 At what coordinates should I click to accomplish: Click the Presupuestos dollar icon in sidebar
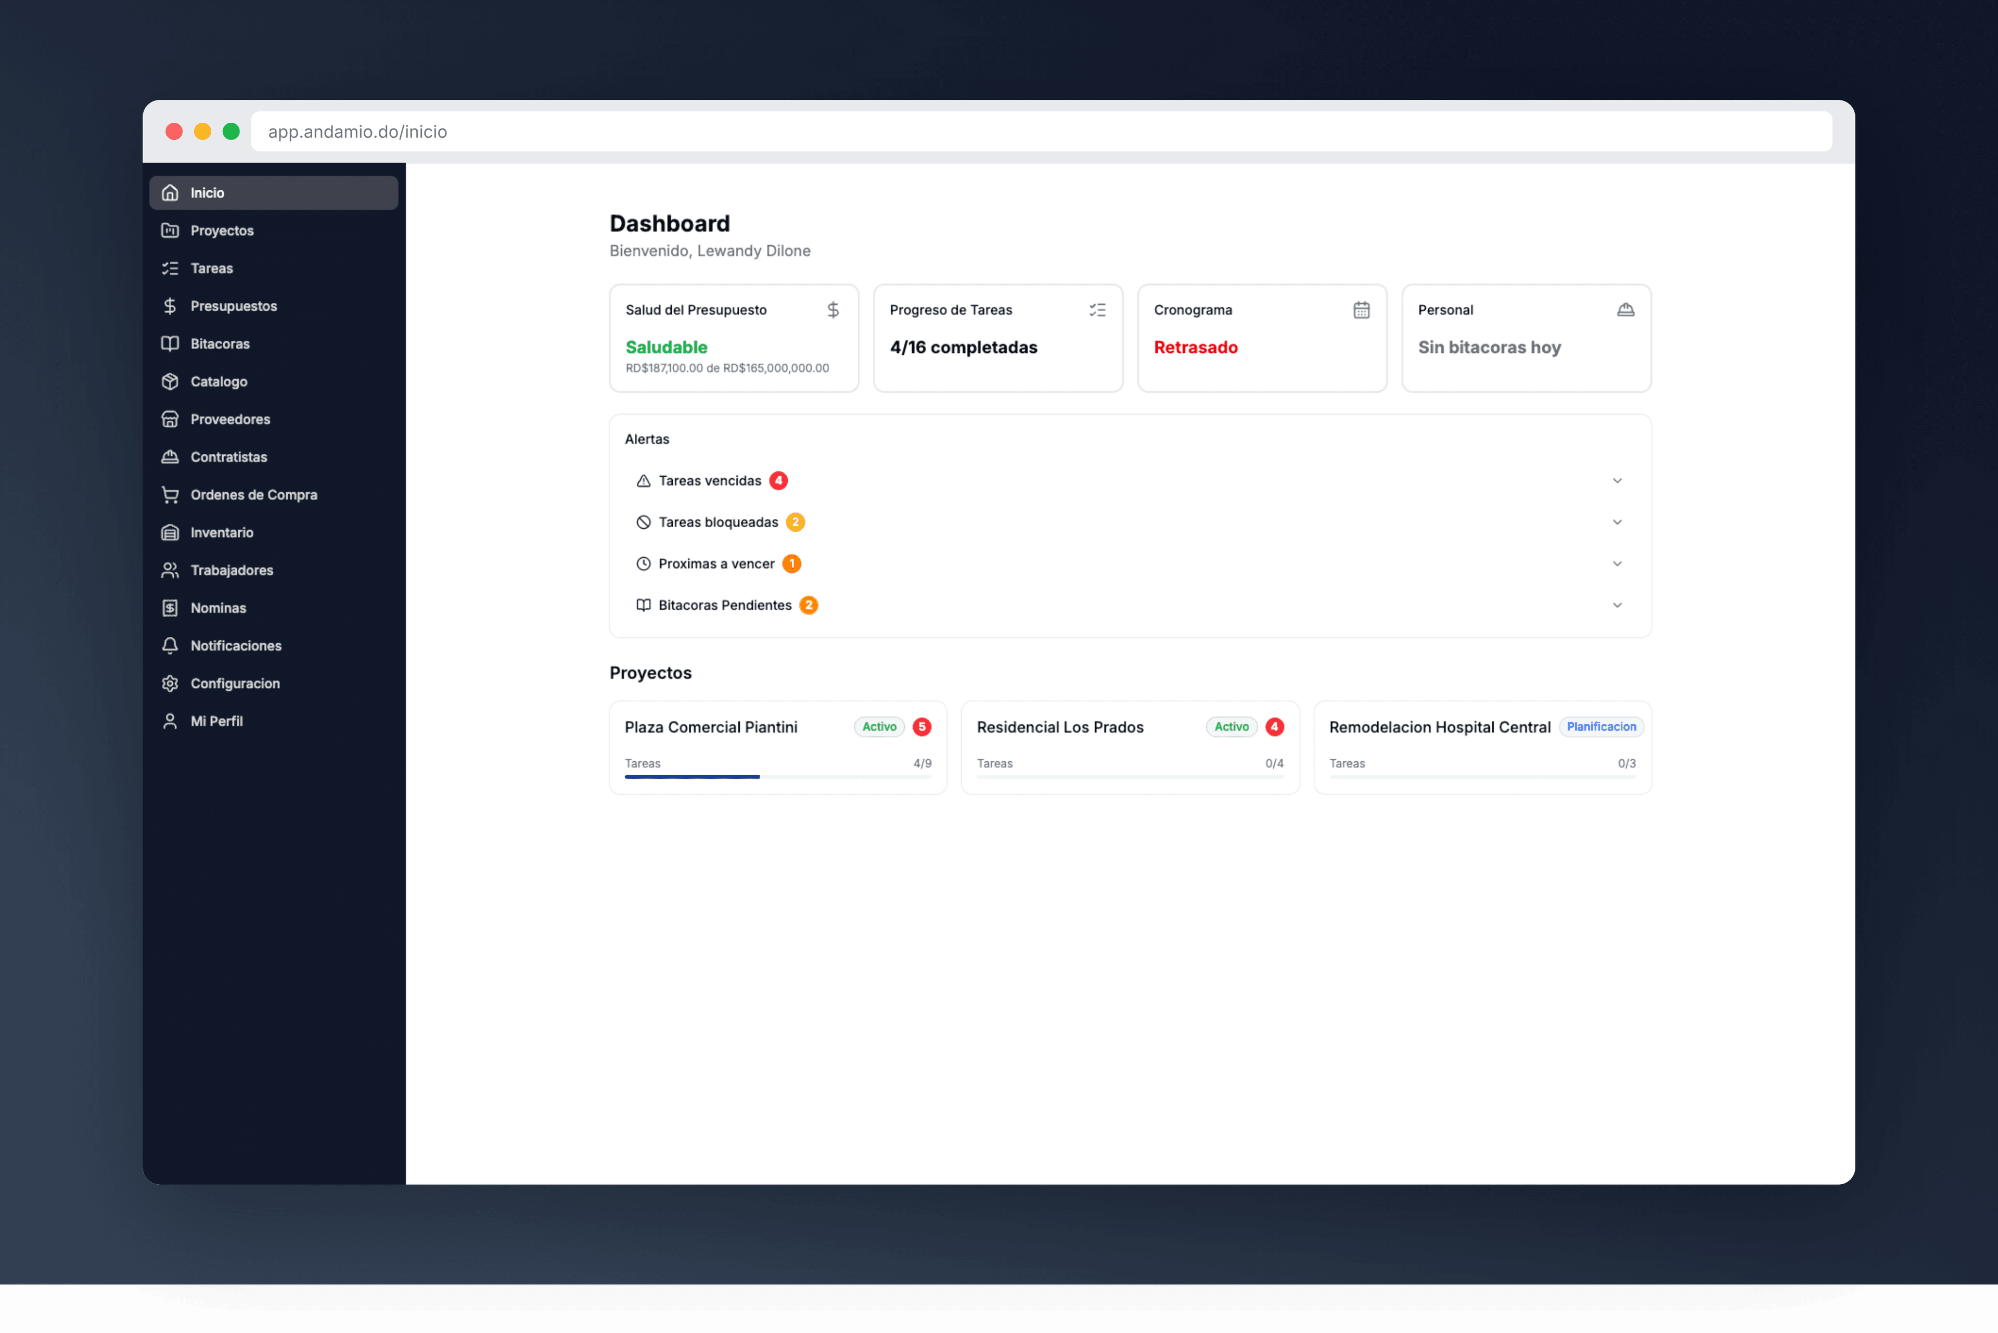170,306
